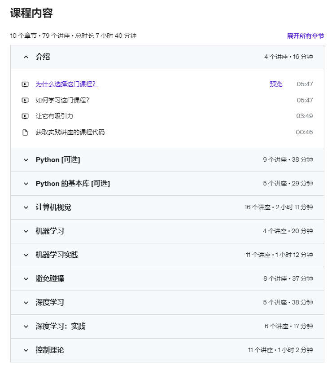Viewport: 332px width, 366px height.
Task: Select the 获取实践讲座的课程代码 item
Action: (x=70, y=132)
